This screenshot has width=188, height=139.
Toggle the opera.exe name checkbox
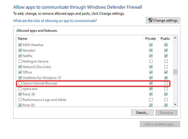(x=20, y=89)
